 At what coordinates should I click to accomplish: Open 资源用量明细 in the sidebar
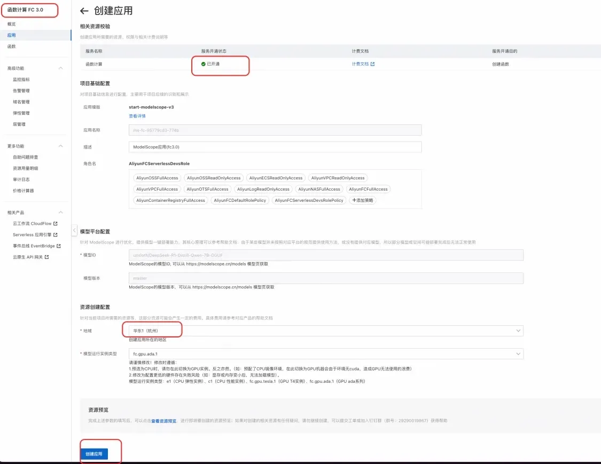tap(25, 168)
